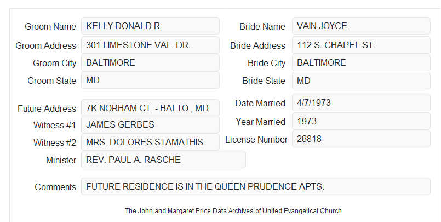The width and height of the screenshot is (441, 222).
Task: Click the Bride City field
Action: click(361, 62)
